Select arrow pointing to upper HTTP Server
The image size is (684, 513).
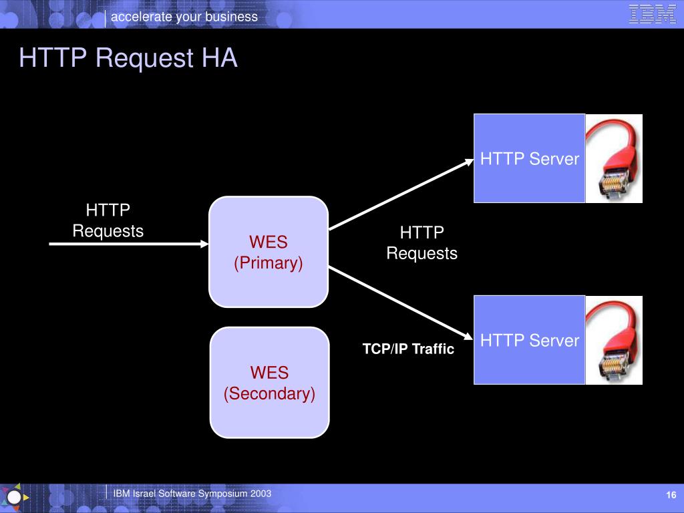(401, 194)
